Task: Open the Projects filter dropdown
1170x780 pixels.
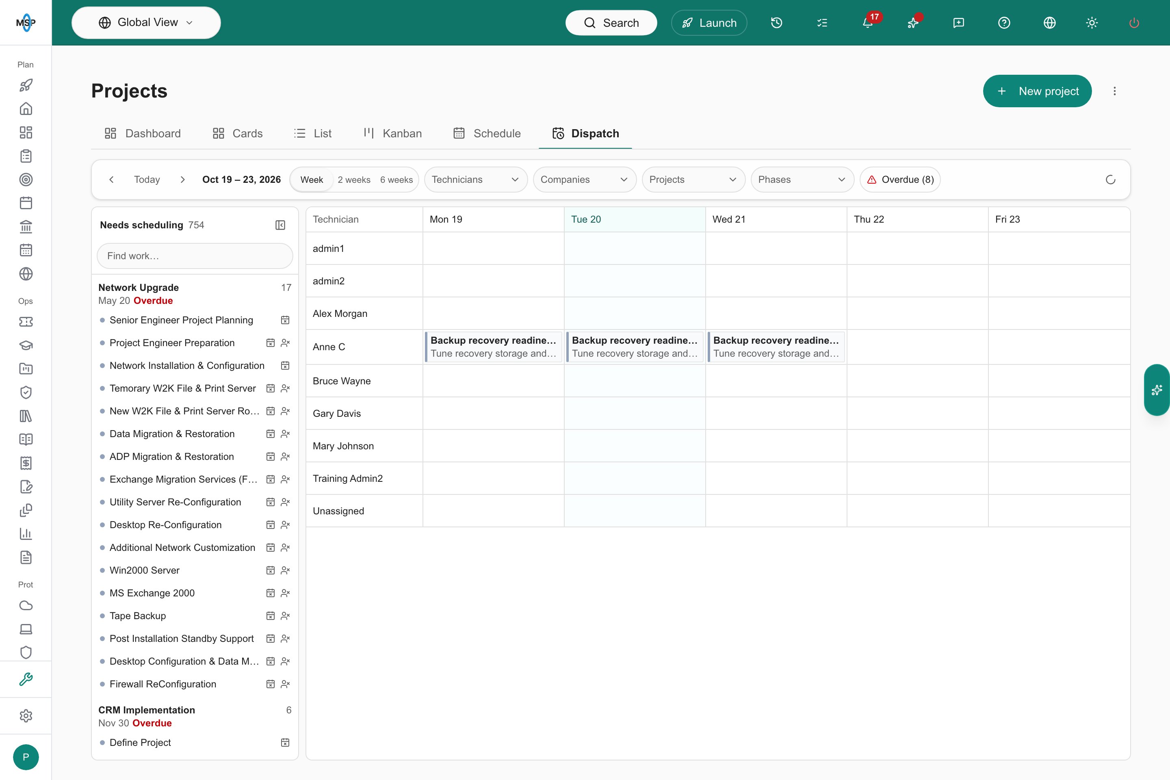Action: click(x=693, y=180)
